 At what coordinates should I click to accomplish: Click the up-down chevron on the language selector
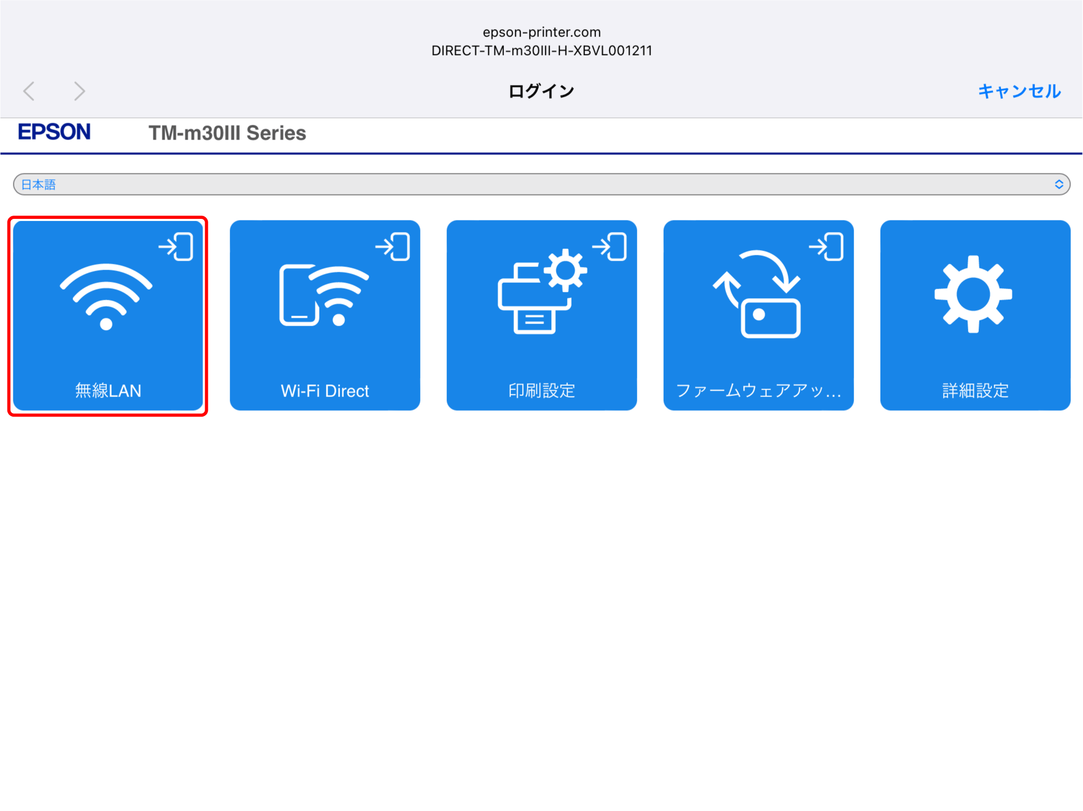pos(1058,184)
